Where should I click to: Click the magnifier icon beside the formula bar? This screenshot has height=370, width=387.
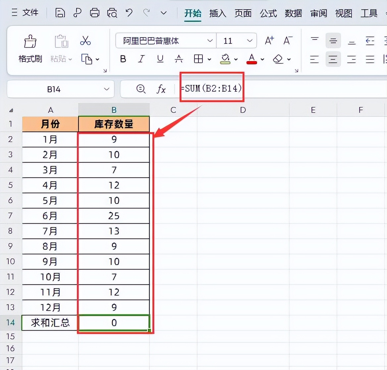tap(141, 89)
